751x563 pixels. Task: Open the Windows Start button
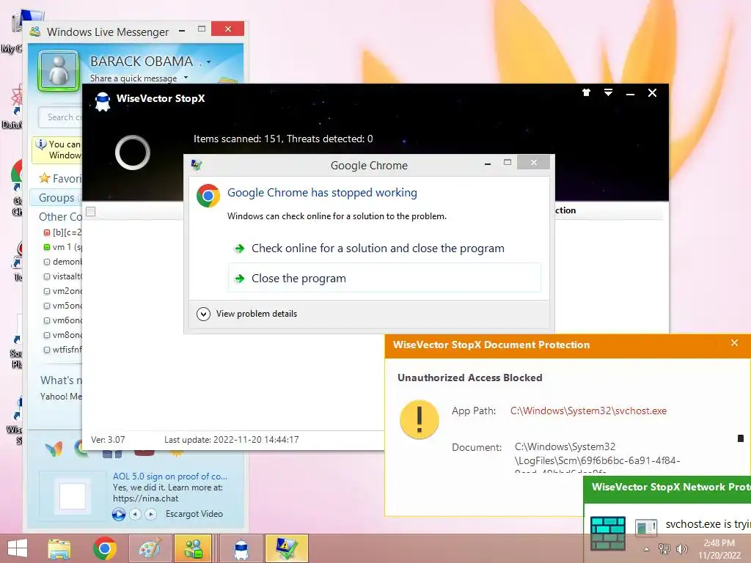18,548
